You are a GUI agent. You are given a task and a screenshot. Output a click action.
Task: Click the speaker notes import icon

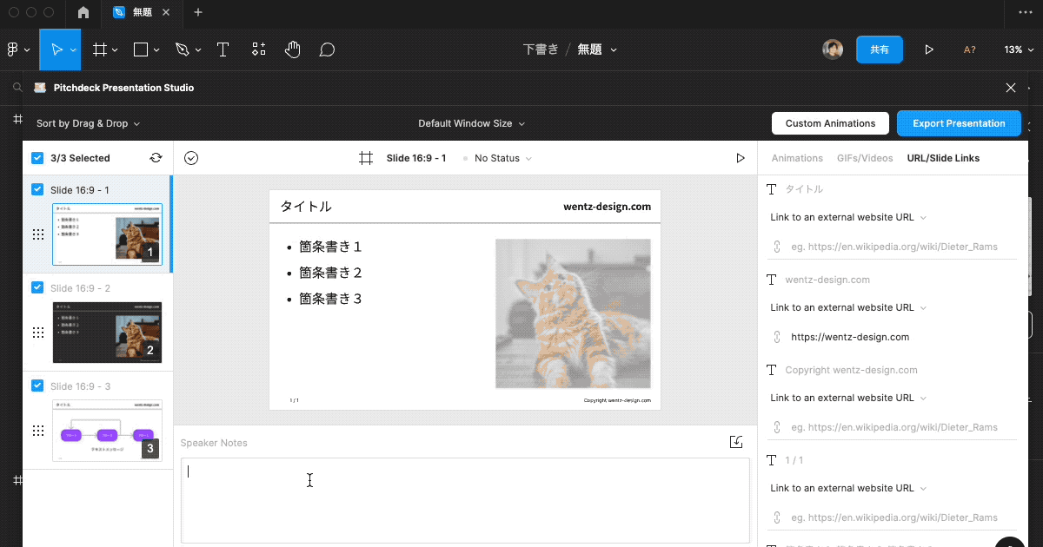click(x=735, y=441)
